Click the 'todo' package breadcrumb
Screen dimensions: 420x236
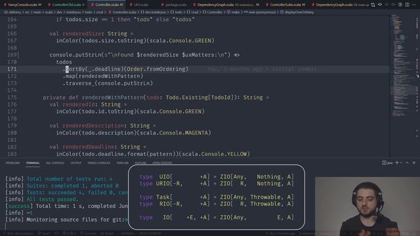click(x=177, y=12)
